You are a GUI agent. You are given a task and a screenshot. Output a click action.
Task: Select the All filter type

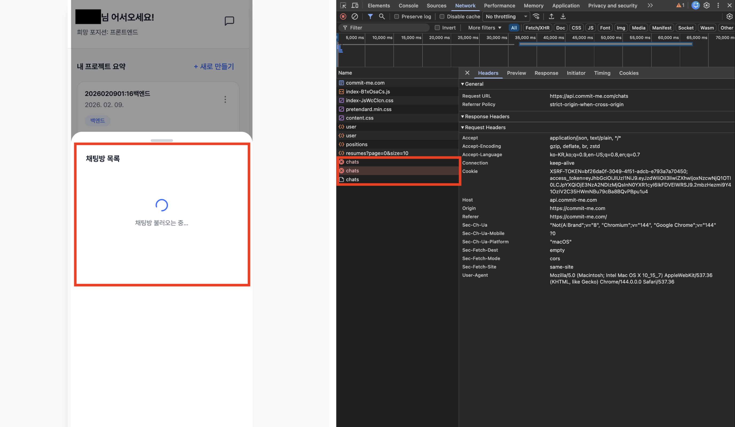point(514,28)
